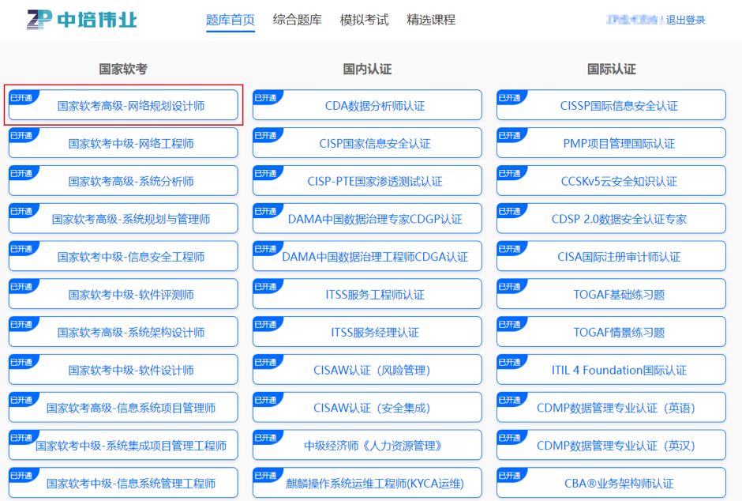This screenshot has height=501, width=742.
Task: Select CISP-PTE国家渗透测试认证 button
Action: click(x=375, y=182)
